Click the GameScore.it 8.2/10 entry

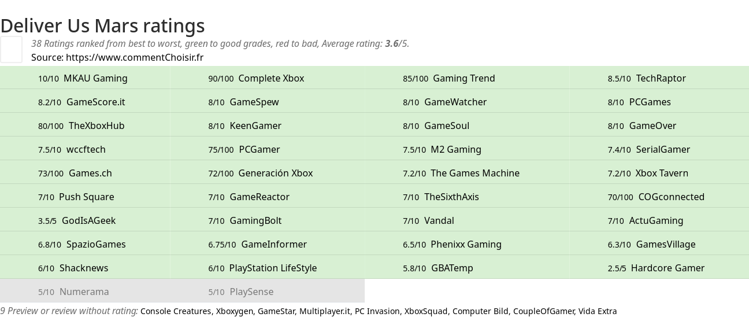[81, 102]
